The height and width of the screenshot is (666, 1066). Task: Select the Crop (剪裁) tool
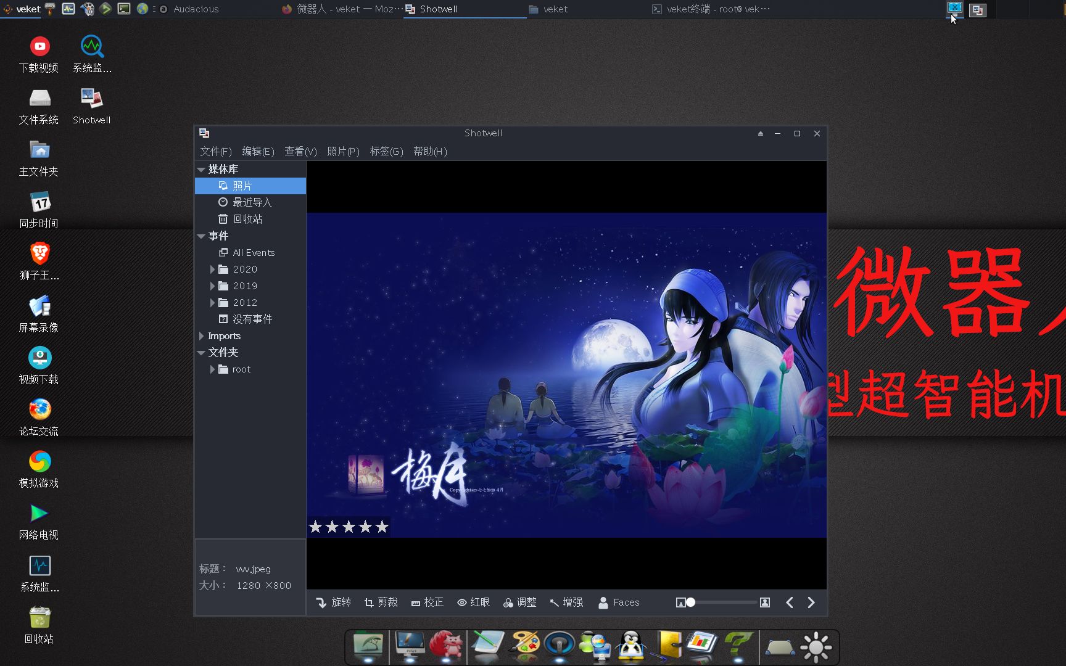(381, 602)
